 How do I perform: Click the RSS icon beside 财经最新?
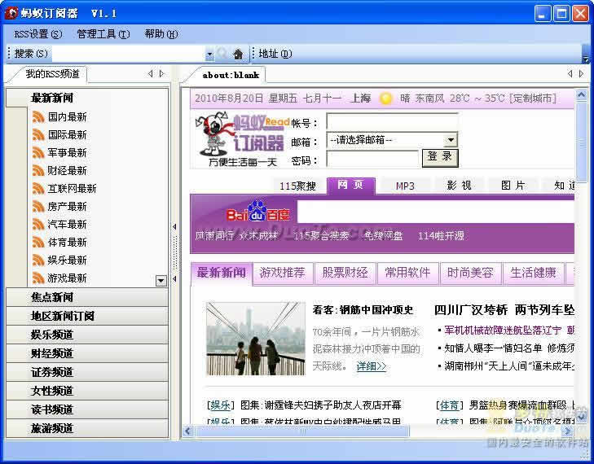point(38,171)
